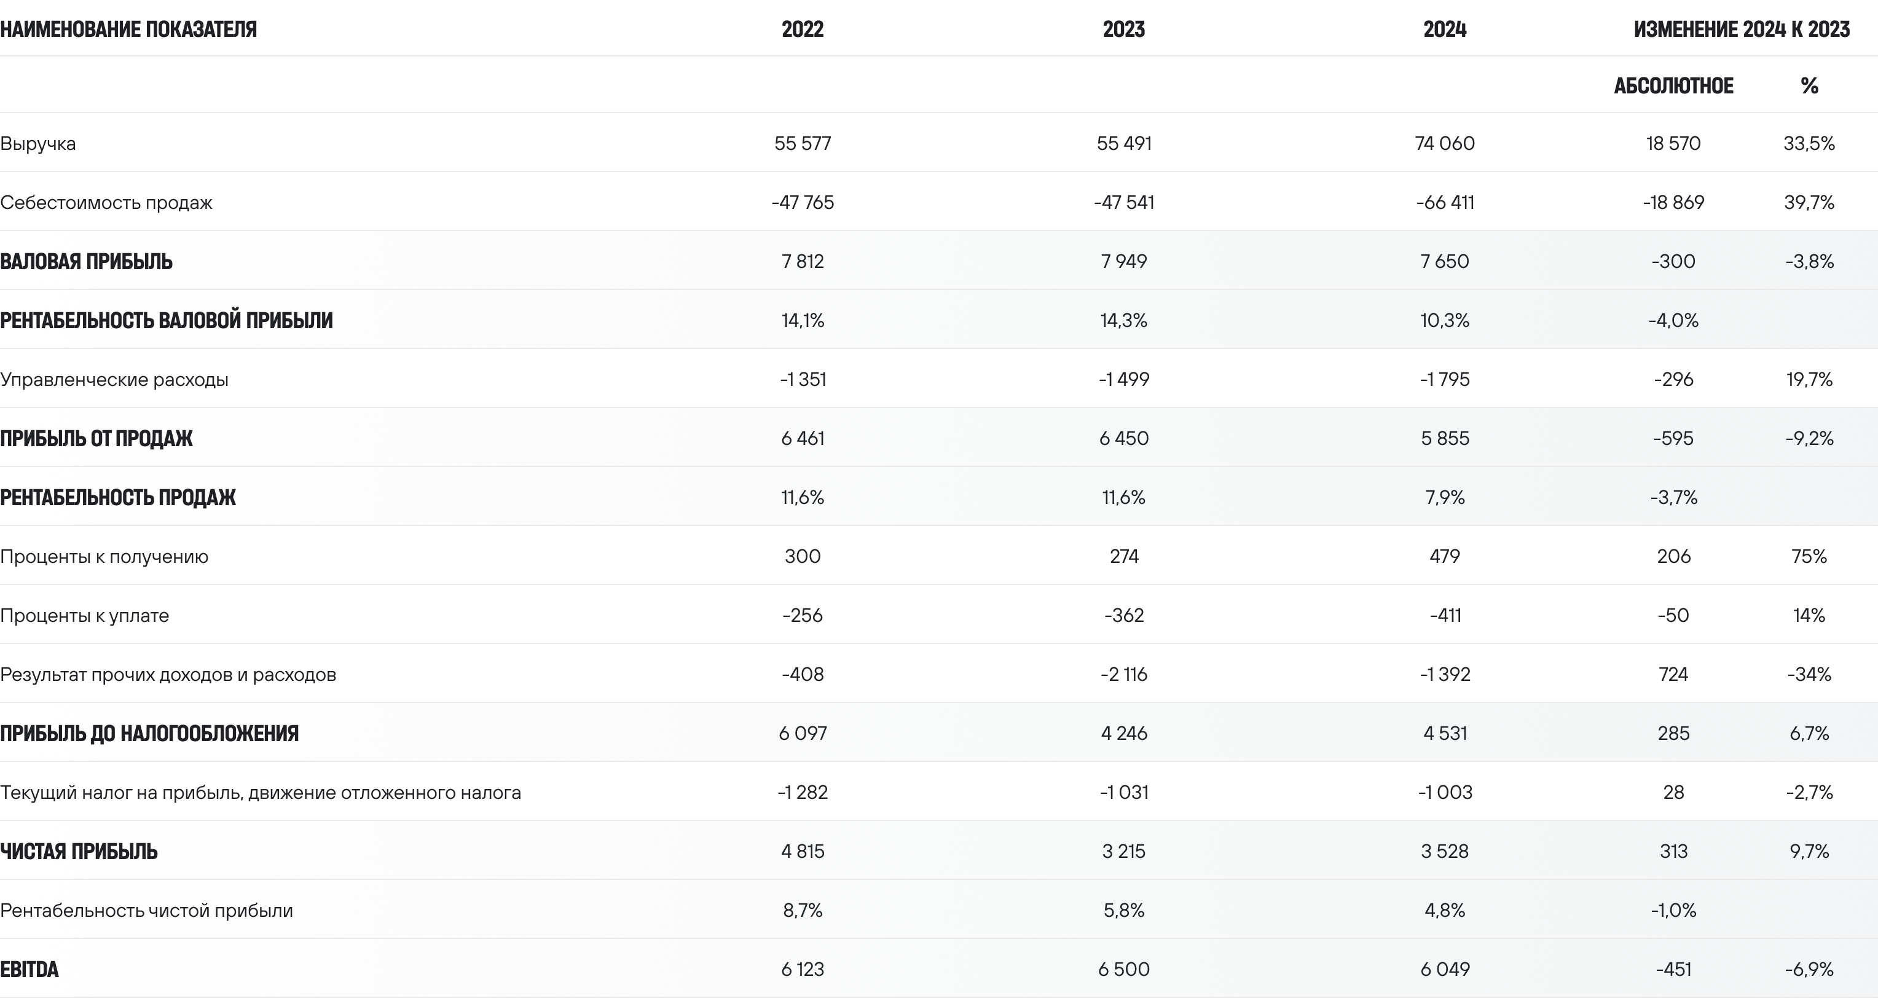Select the АБСОЛЮТНОЕ sub-header
Screen dimensions: 1878x998
tap(1673, 86)
